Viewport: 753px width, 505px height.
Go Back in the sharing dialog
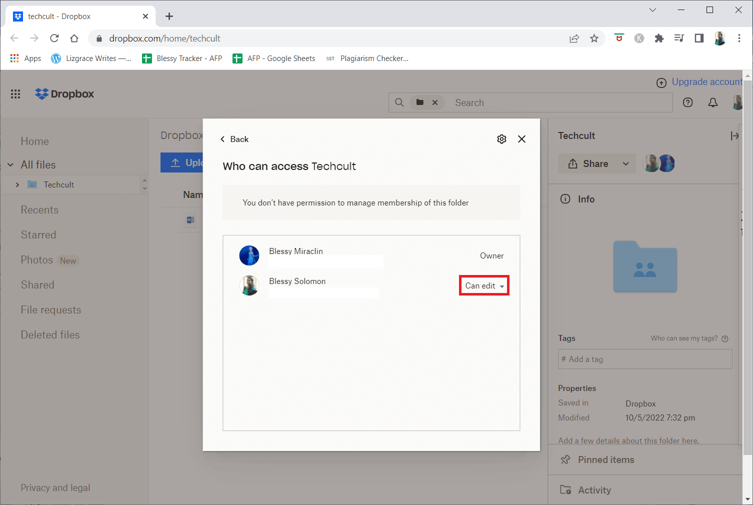(234, 139)
